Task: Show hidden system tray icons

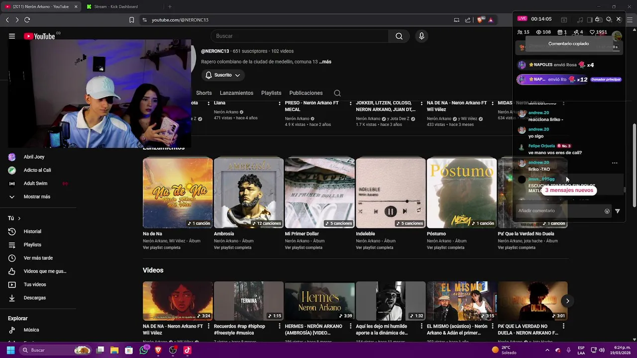Action: [547, 350]
